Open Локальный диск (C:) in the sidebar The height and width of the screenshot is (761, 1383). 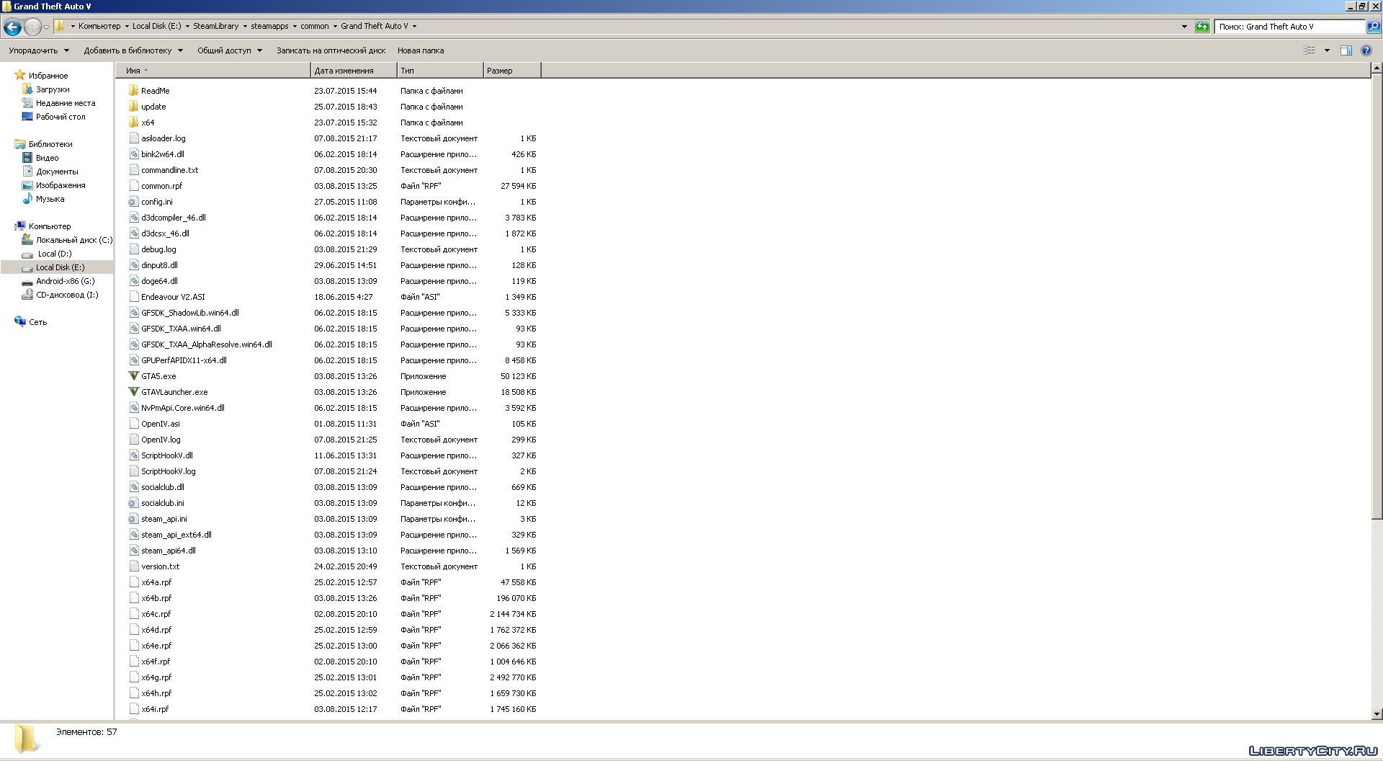[74, 240]
